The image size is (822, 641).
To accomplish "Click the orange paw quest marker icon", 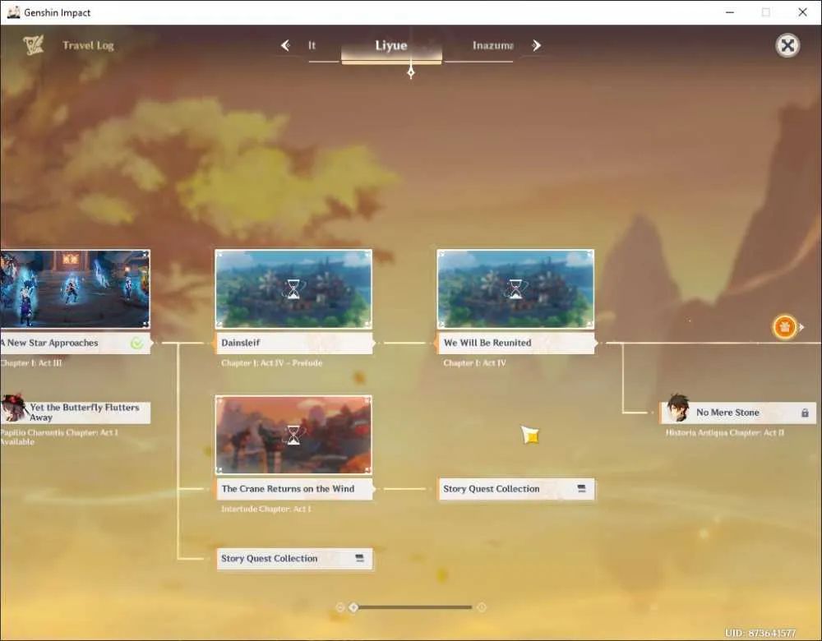I will (785, 327).
